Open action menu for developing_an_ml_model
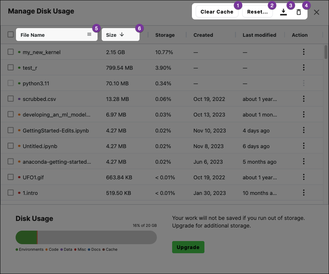Screen dimensions: 329x274 (304, 114)
